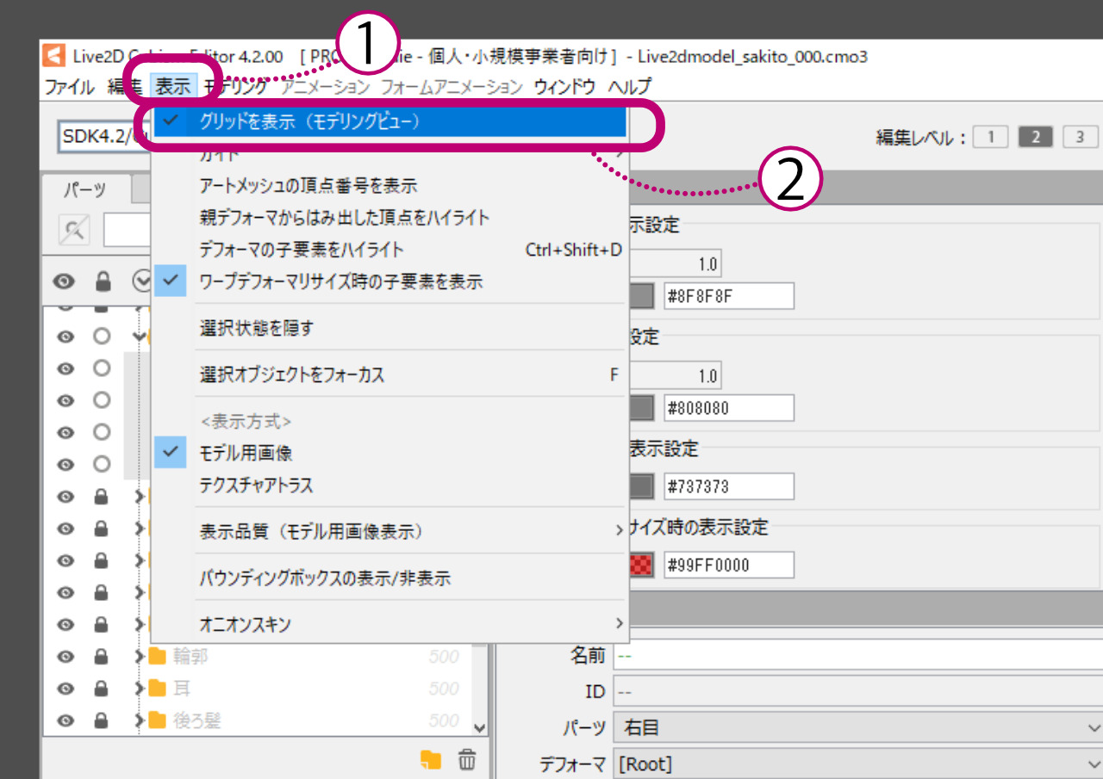Choose バウンディングボックスの表示/非表示
1103x779 pixels.
(x=389, y=578)
